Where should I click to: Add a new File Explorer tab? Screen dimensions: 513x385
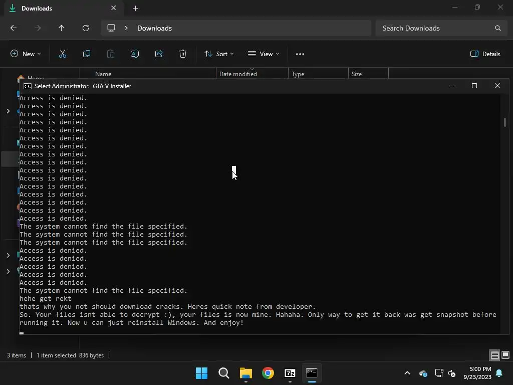click(135, 9)
